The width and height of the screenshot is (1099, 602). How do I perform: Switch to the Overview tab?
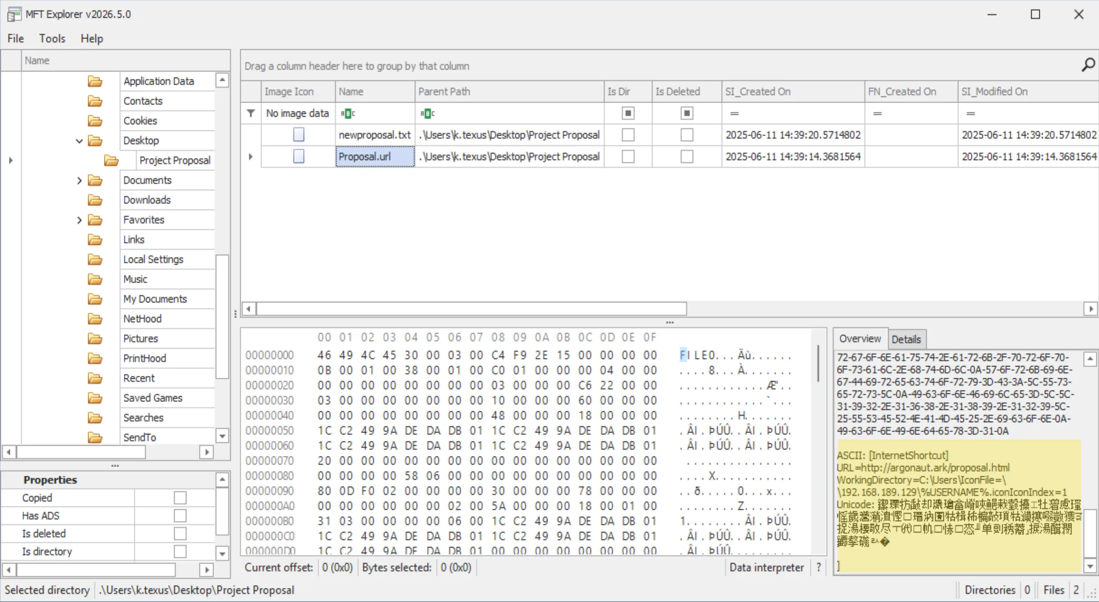(860, 339)
